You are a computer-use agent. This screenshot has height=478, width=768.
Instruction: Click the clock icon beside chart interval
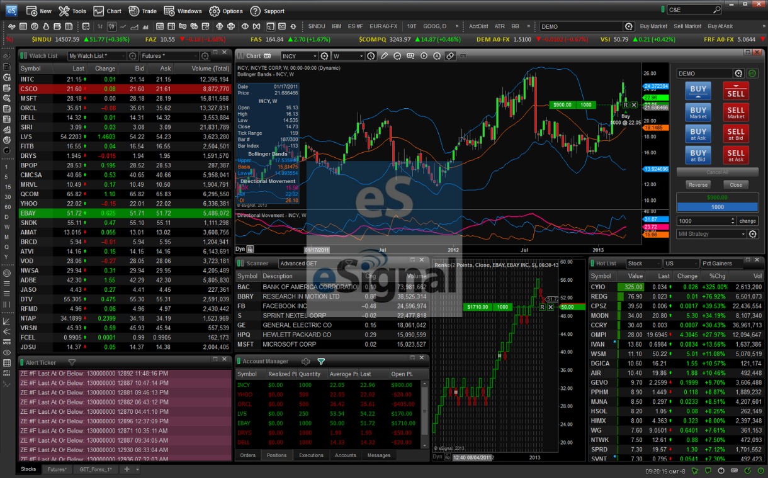[x=371, y=56]
